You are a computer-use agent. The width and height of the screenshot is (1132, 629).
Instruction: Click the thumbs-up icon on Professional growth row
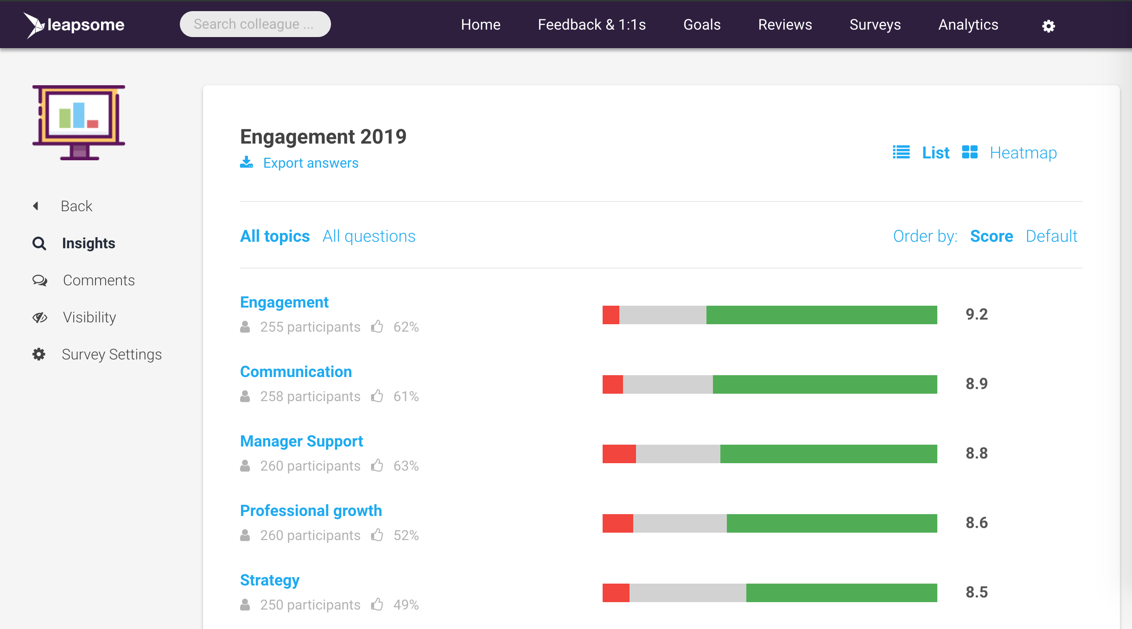[x=377, y=535]
